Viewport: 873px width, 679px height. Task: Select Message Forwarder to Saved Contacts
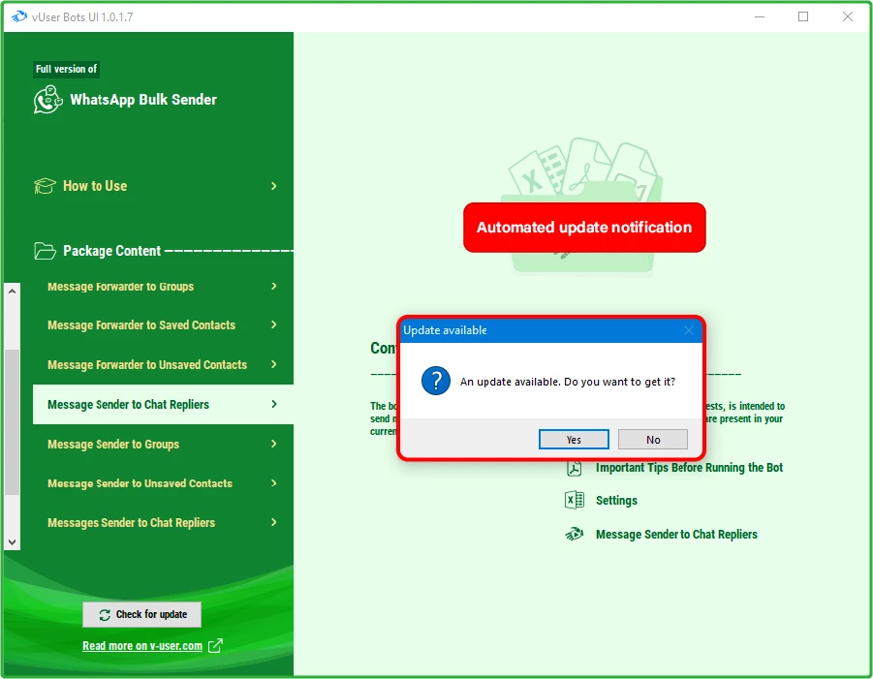pyautogui.click(x=141, y=325)
